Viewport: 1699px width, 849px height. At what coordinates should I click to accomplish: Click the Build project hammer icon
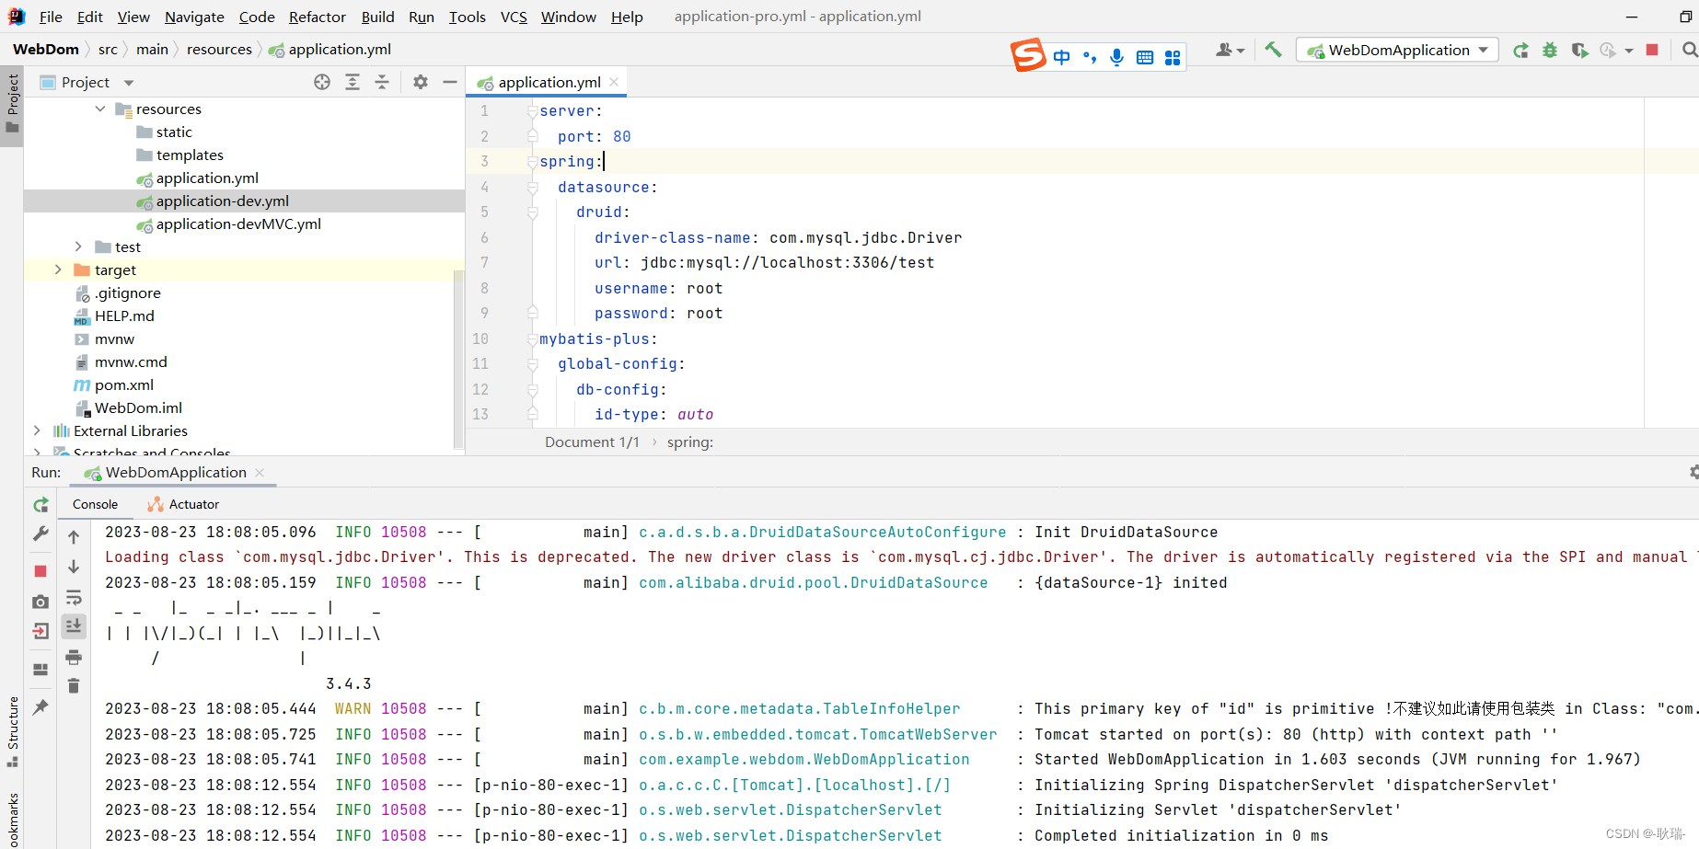1273,50
